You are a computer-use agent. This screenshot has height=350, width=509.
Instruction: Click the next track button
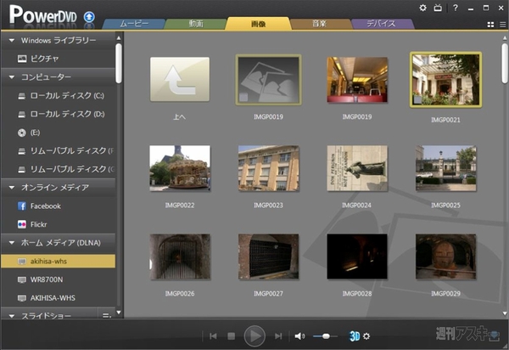tap(278, 336)
